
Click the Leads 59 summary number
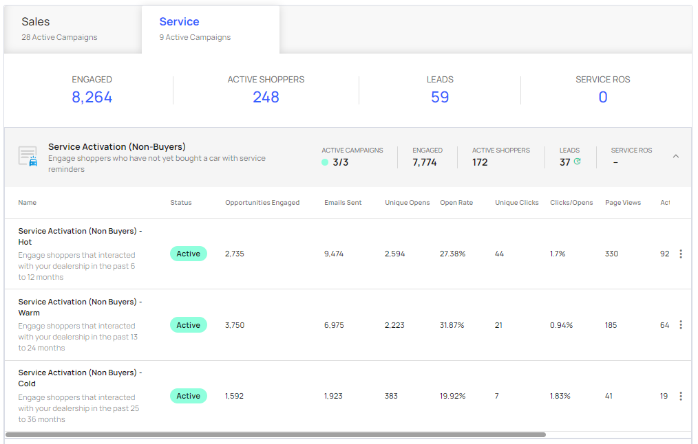click(x=440, y=98)
